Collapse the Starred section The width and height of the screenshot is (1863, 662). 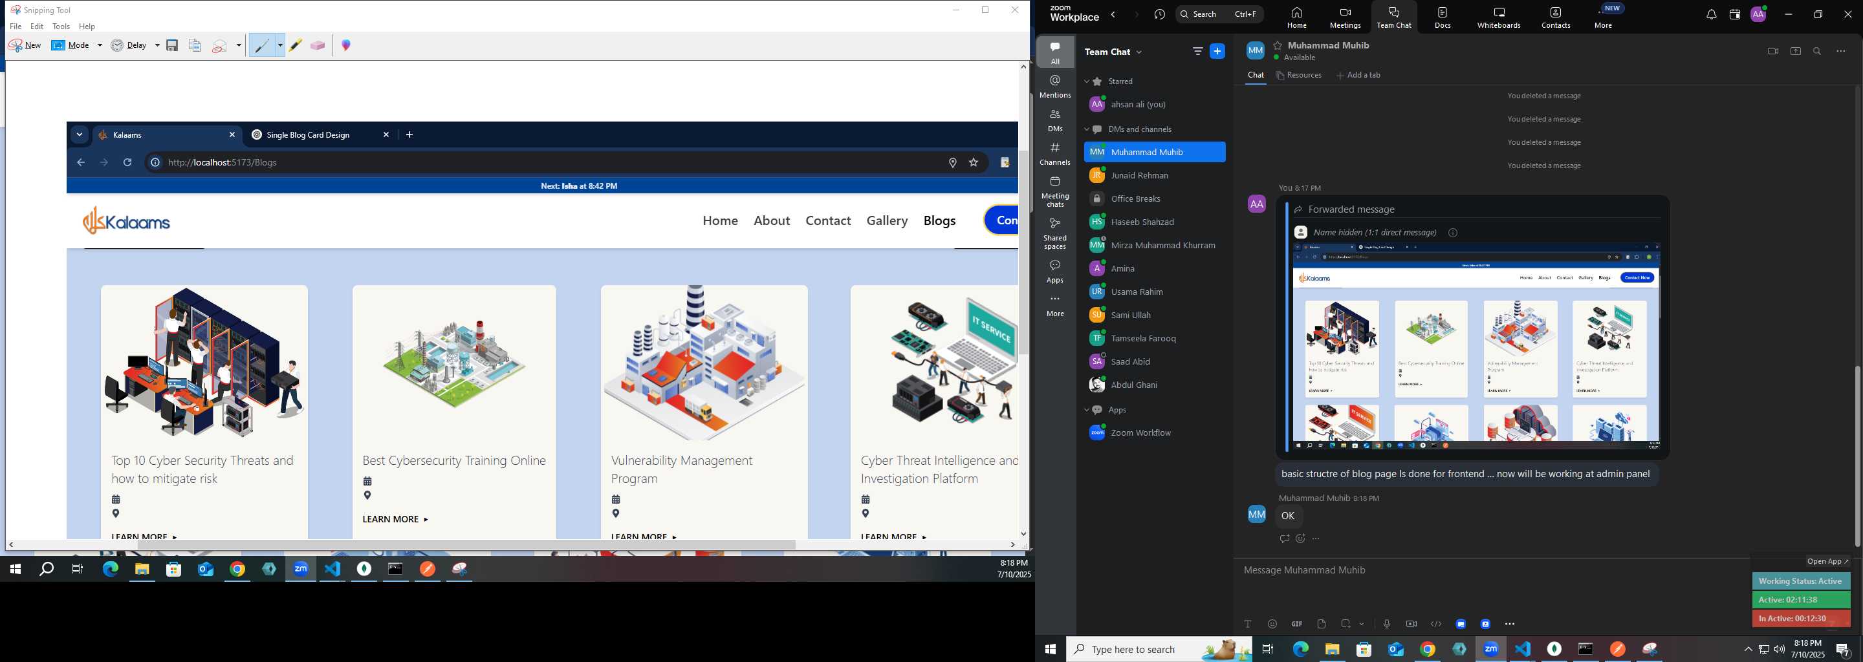(1087, 81)
